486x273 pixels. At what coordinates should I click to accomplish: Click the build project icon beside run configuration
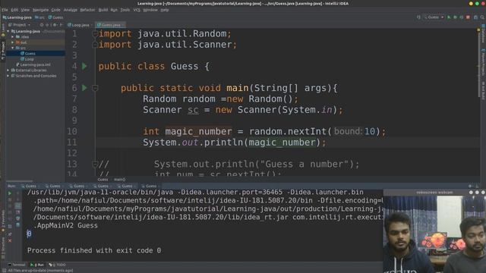point(418,17)
